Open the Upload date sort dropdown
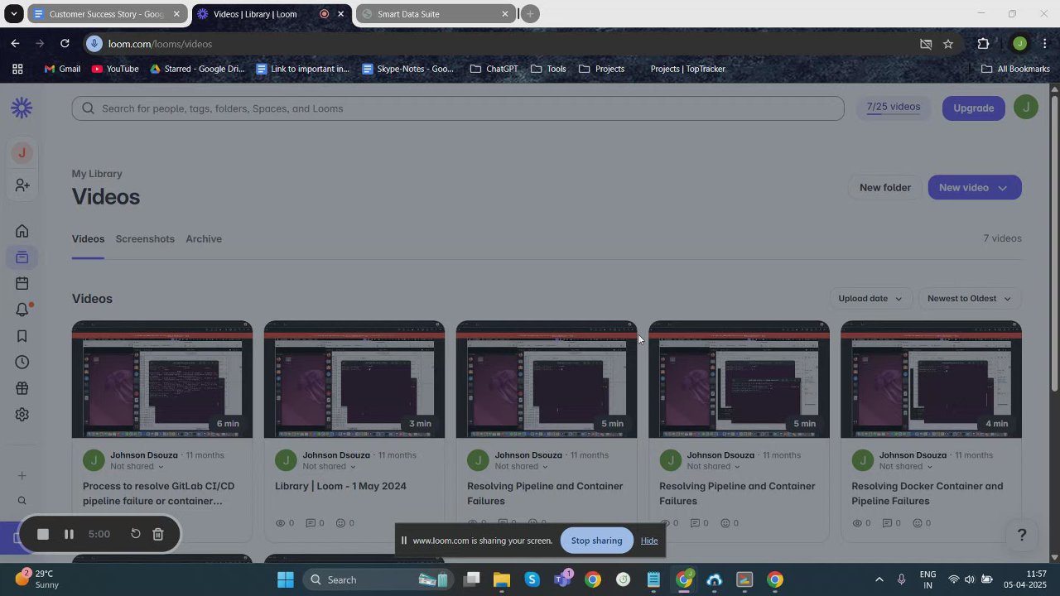Screen dimensions: 1060x596 click(870, 299)
